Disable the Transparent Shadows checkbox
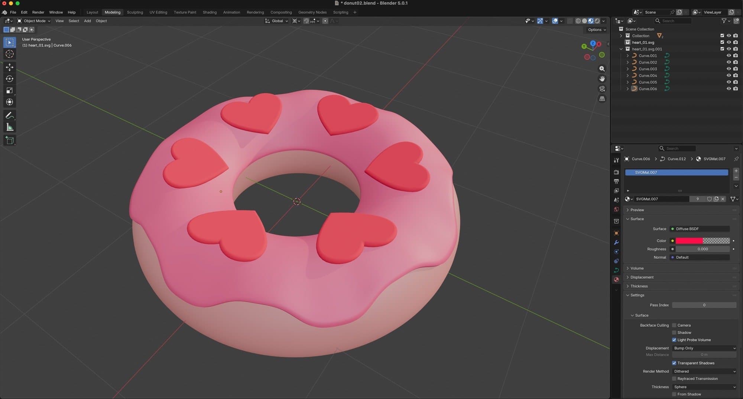 click(674, 363)
